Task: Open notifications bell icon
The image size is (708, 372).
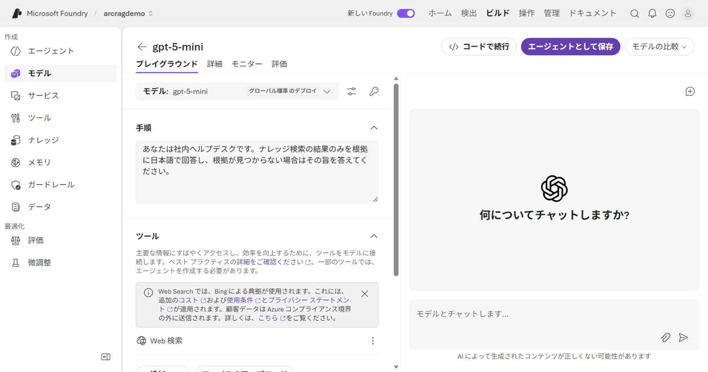Action: point(652,13)
